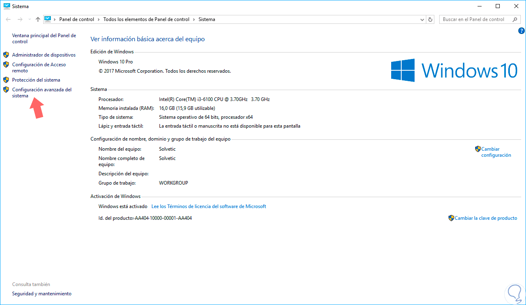Screen dimensions: 526x305
Task: Click the 'Consulta también' heading
Action: click(31, 284)
